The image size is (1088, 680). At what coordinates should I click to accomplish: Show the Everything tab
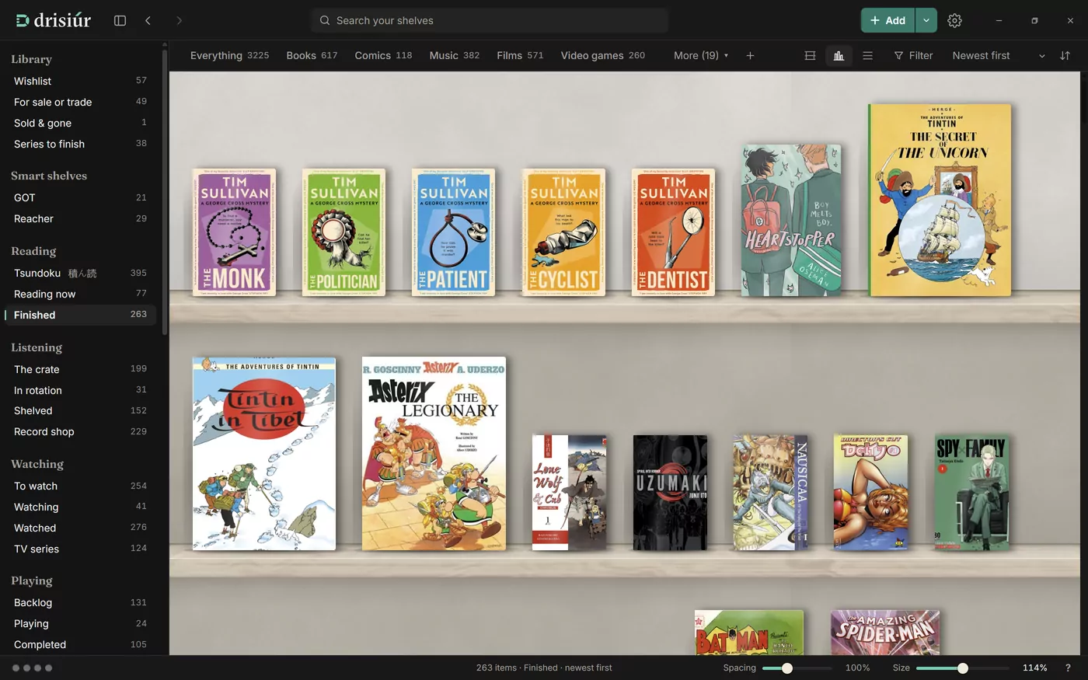click(229, 55)
